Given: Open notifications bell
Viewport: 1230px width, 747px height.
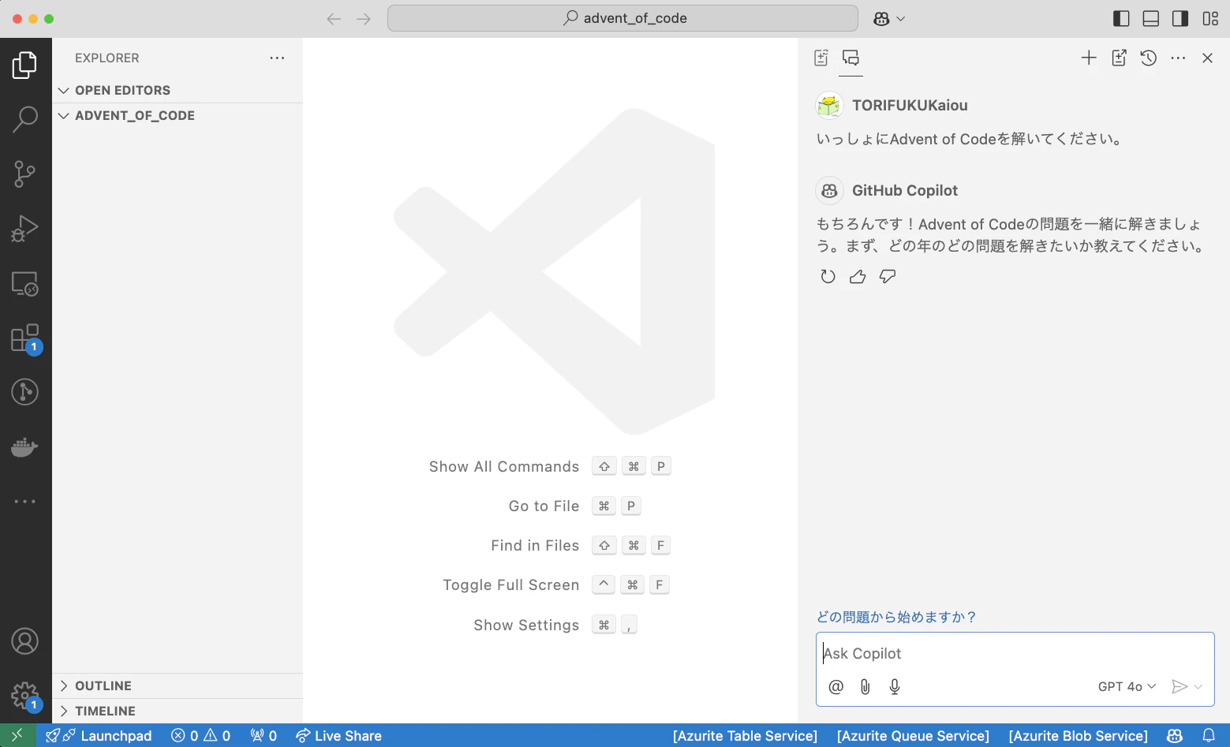Looking at the screenshot, I should pos(1209,735).
